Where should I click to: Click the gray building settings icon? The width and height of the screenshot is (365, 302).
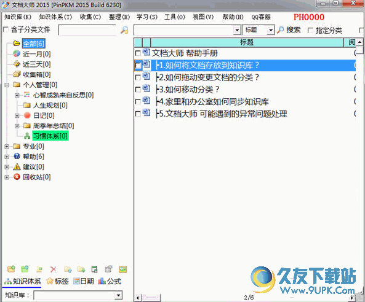pos(108,269)
